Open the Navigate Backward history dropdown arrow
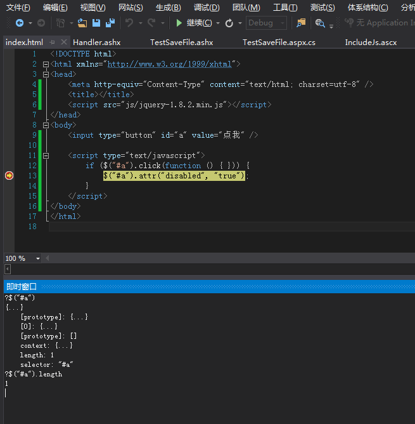The width and height of the screenshot is (415, 424). pyautogui.click(x=30, y=23)
